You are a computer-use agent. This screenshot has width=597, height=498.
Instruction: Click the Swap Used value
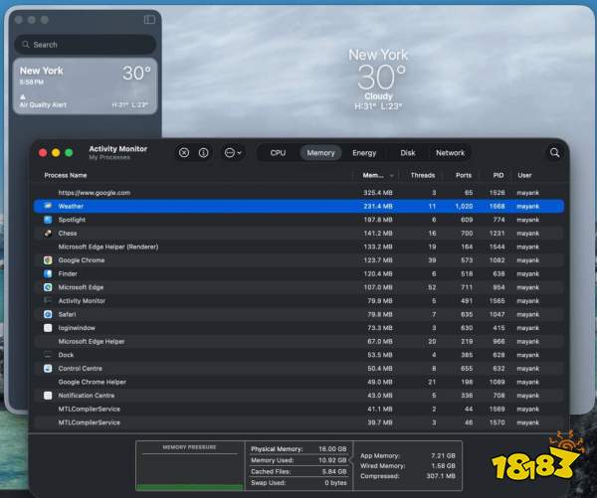pyautogui.click(x=335, y=483)
